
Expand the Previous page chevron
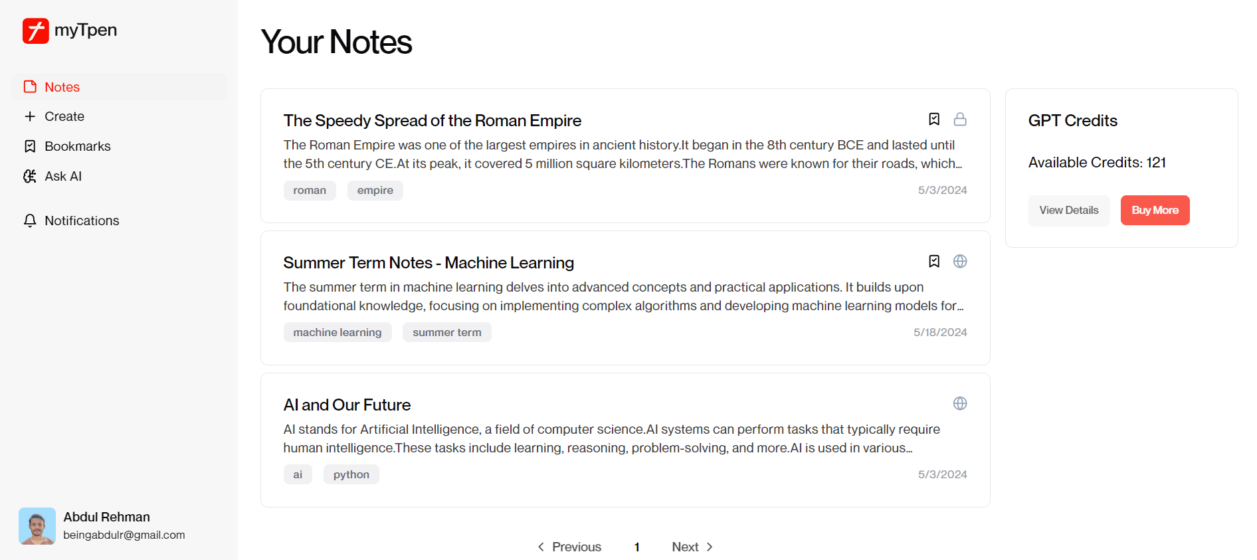click(x=541, y=546)
